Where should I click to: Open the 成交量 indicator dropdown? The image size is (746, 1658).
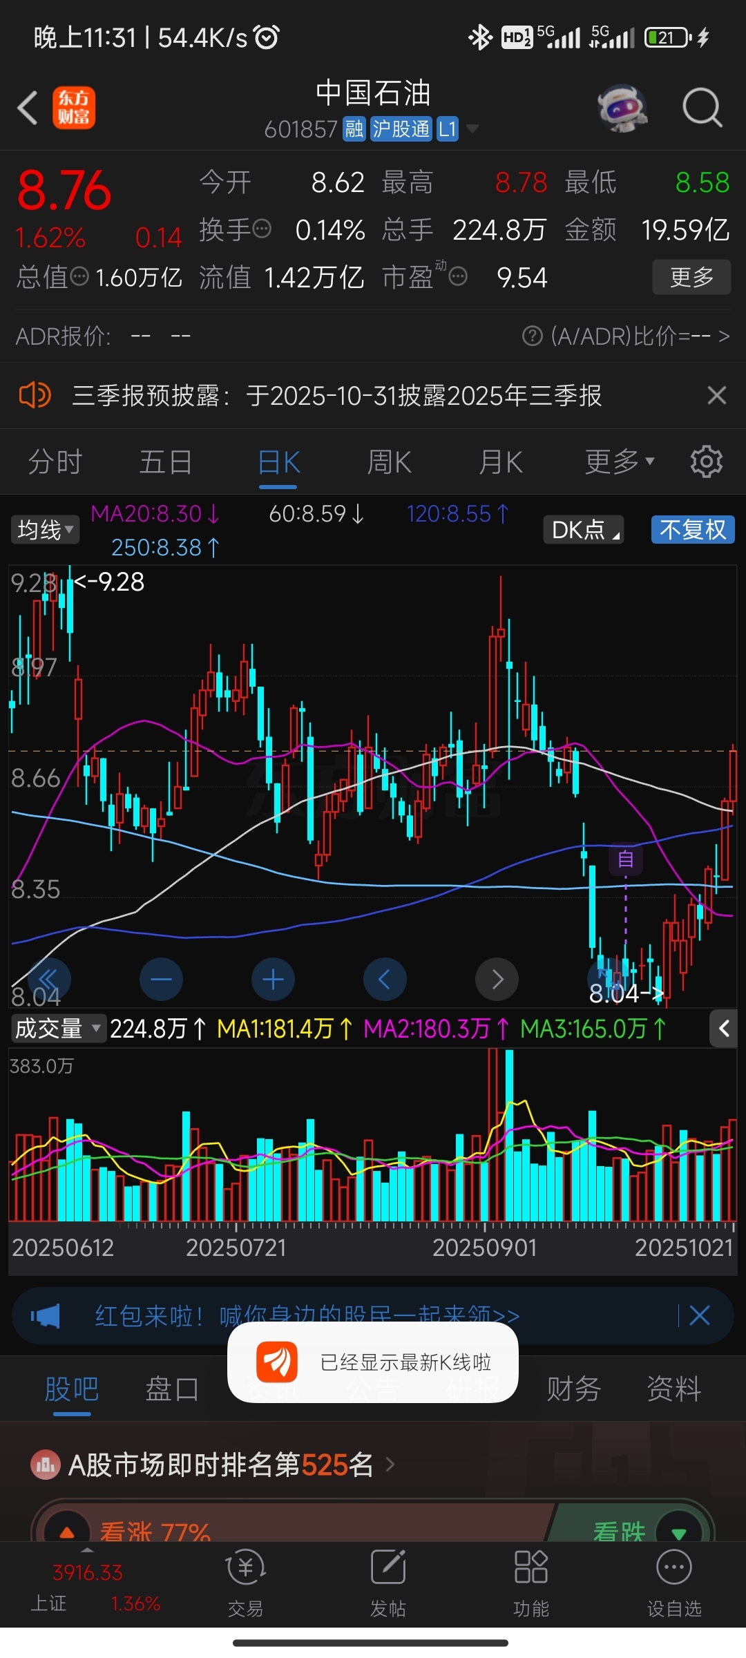pyautogui.click(x=58, y=1029)
